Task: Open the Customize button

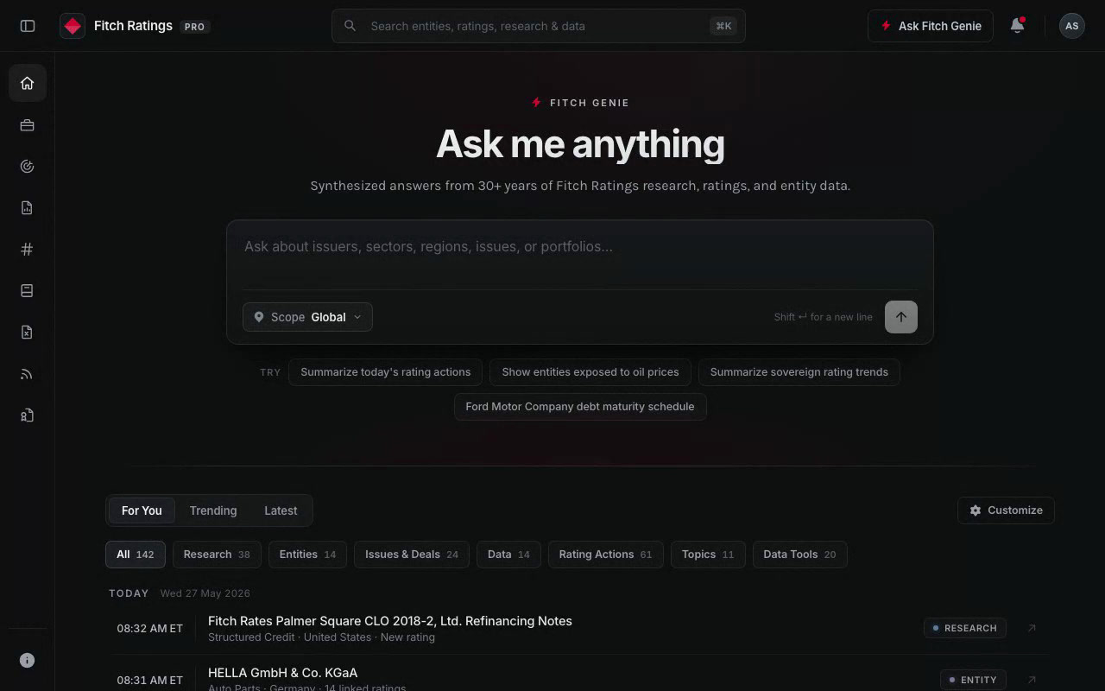Action: [1006, 510]
